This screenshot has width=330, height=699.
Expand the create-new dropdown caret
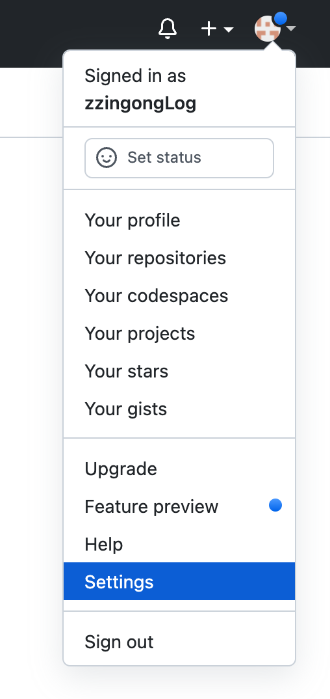(x=229, y=29)
